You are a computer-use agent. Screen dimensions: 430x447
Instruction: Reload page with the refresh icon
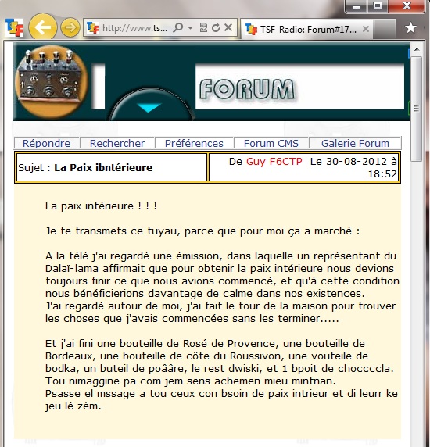tap(216, 27)
